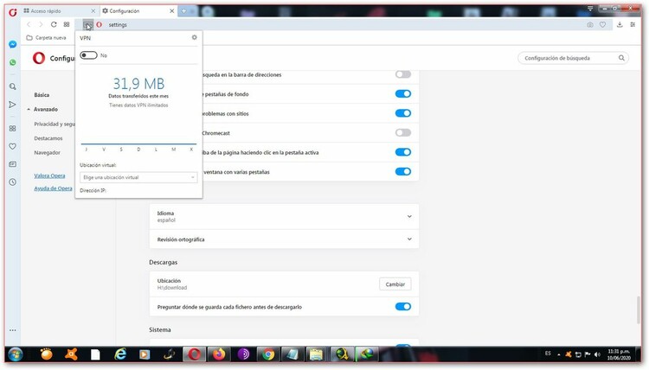The height and width of the screenshot is (370, 649).
Task: Switch to the 'Acceso rápido' tab
Action: pyautogui.click(x=58, y=11)
